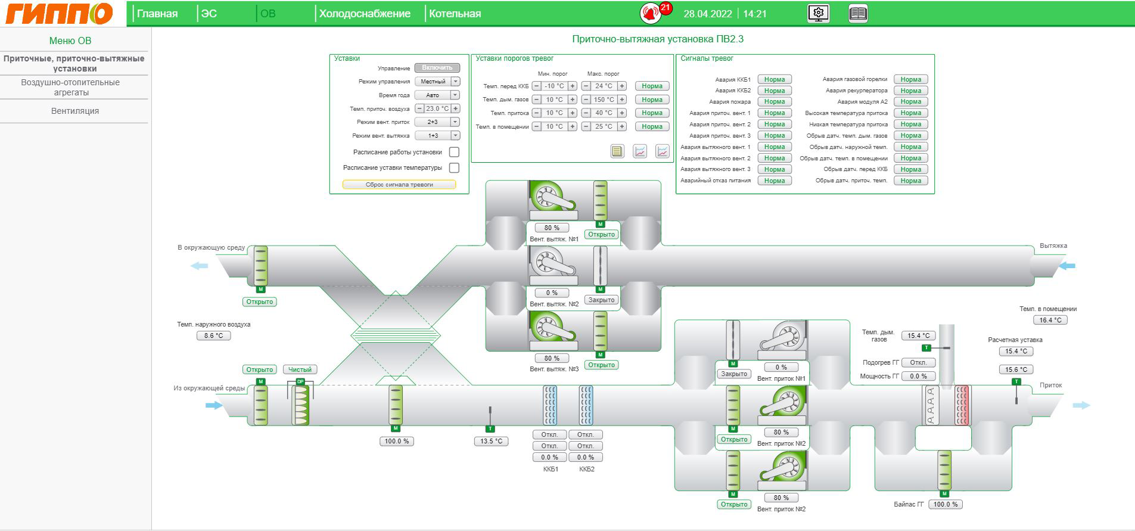Open the monitor settings gear icon
The height and width of the screenshot is (531, 1135).
click(818, 13)
